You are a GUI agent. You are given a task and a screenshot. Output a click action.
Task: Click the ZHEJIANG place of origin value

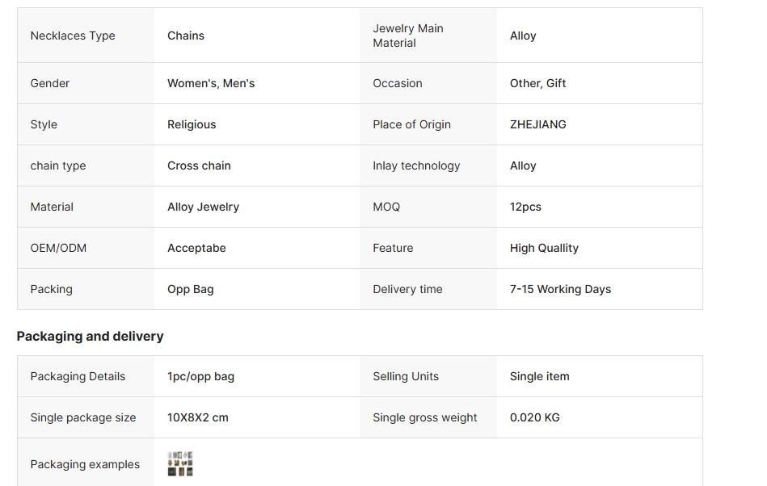537,124
